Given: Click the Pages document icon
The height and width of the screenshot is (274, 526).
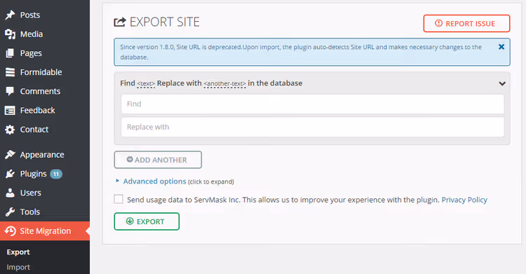Looking at the screenshot, I should tap(10, 53).
